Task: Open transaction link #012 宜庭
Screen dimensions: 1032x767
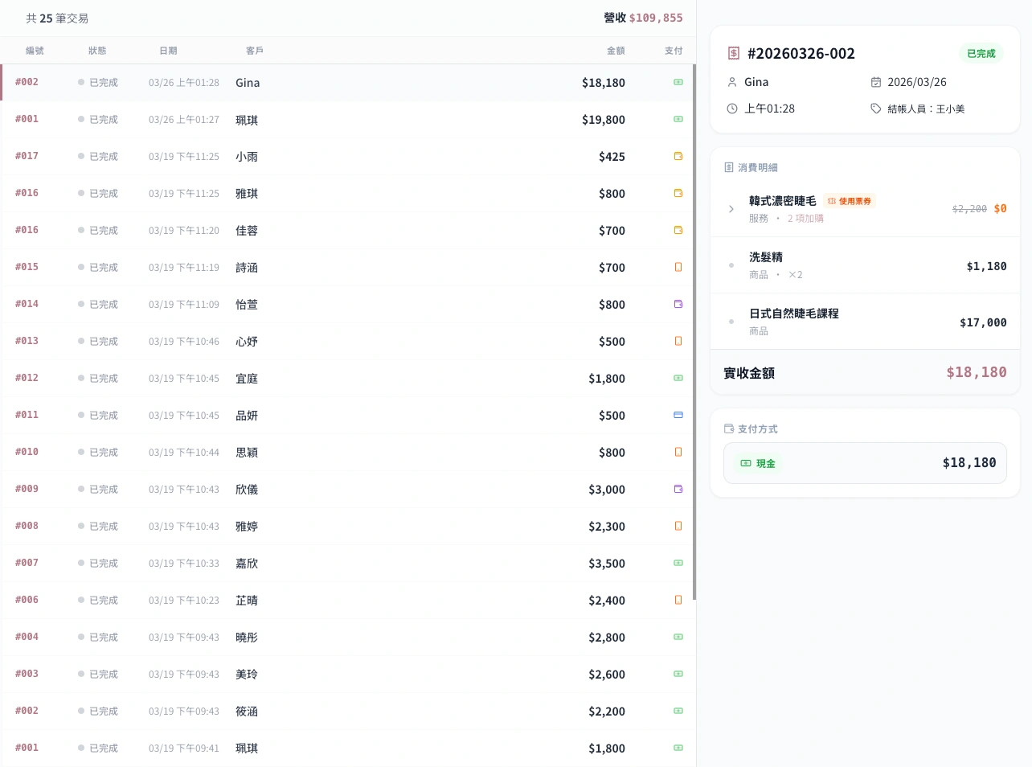Action: click(27, 378)
